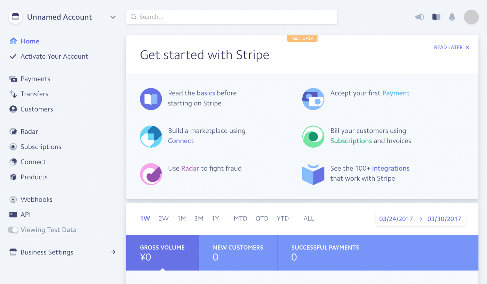Click the Transfers arrows icon in sidebar
487x284 pixels.
point(13,94)
